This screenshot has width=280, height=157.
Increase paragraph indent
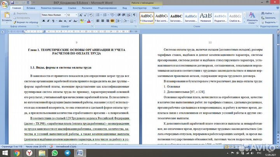click(x=123, y=15)
